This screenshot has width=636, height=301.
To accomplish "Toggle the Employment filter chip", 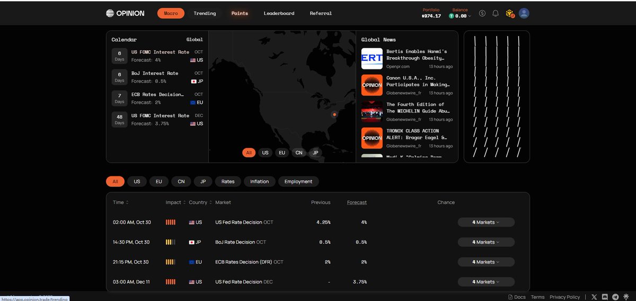I will (x=298, y=181).
